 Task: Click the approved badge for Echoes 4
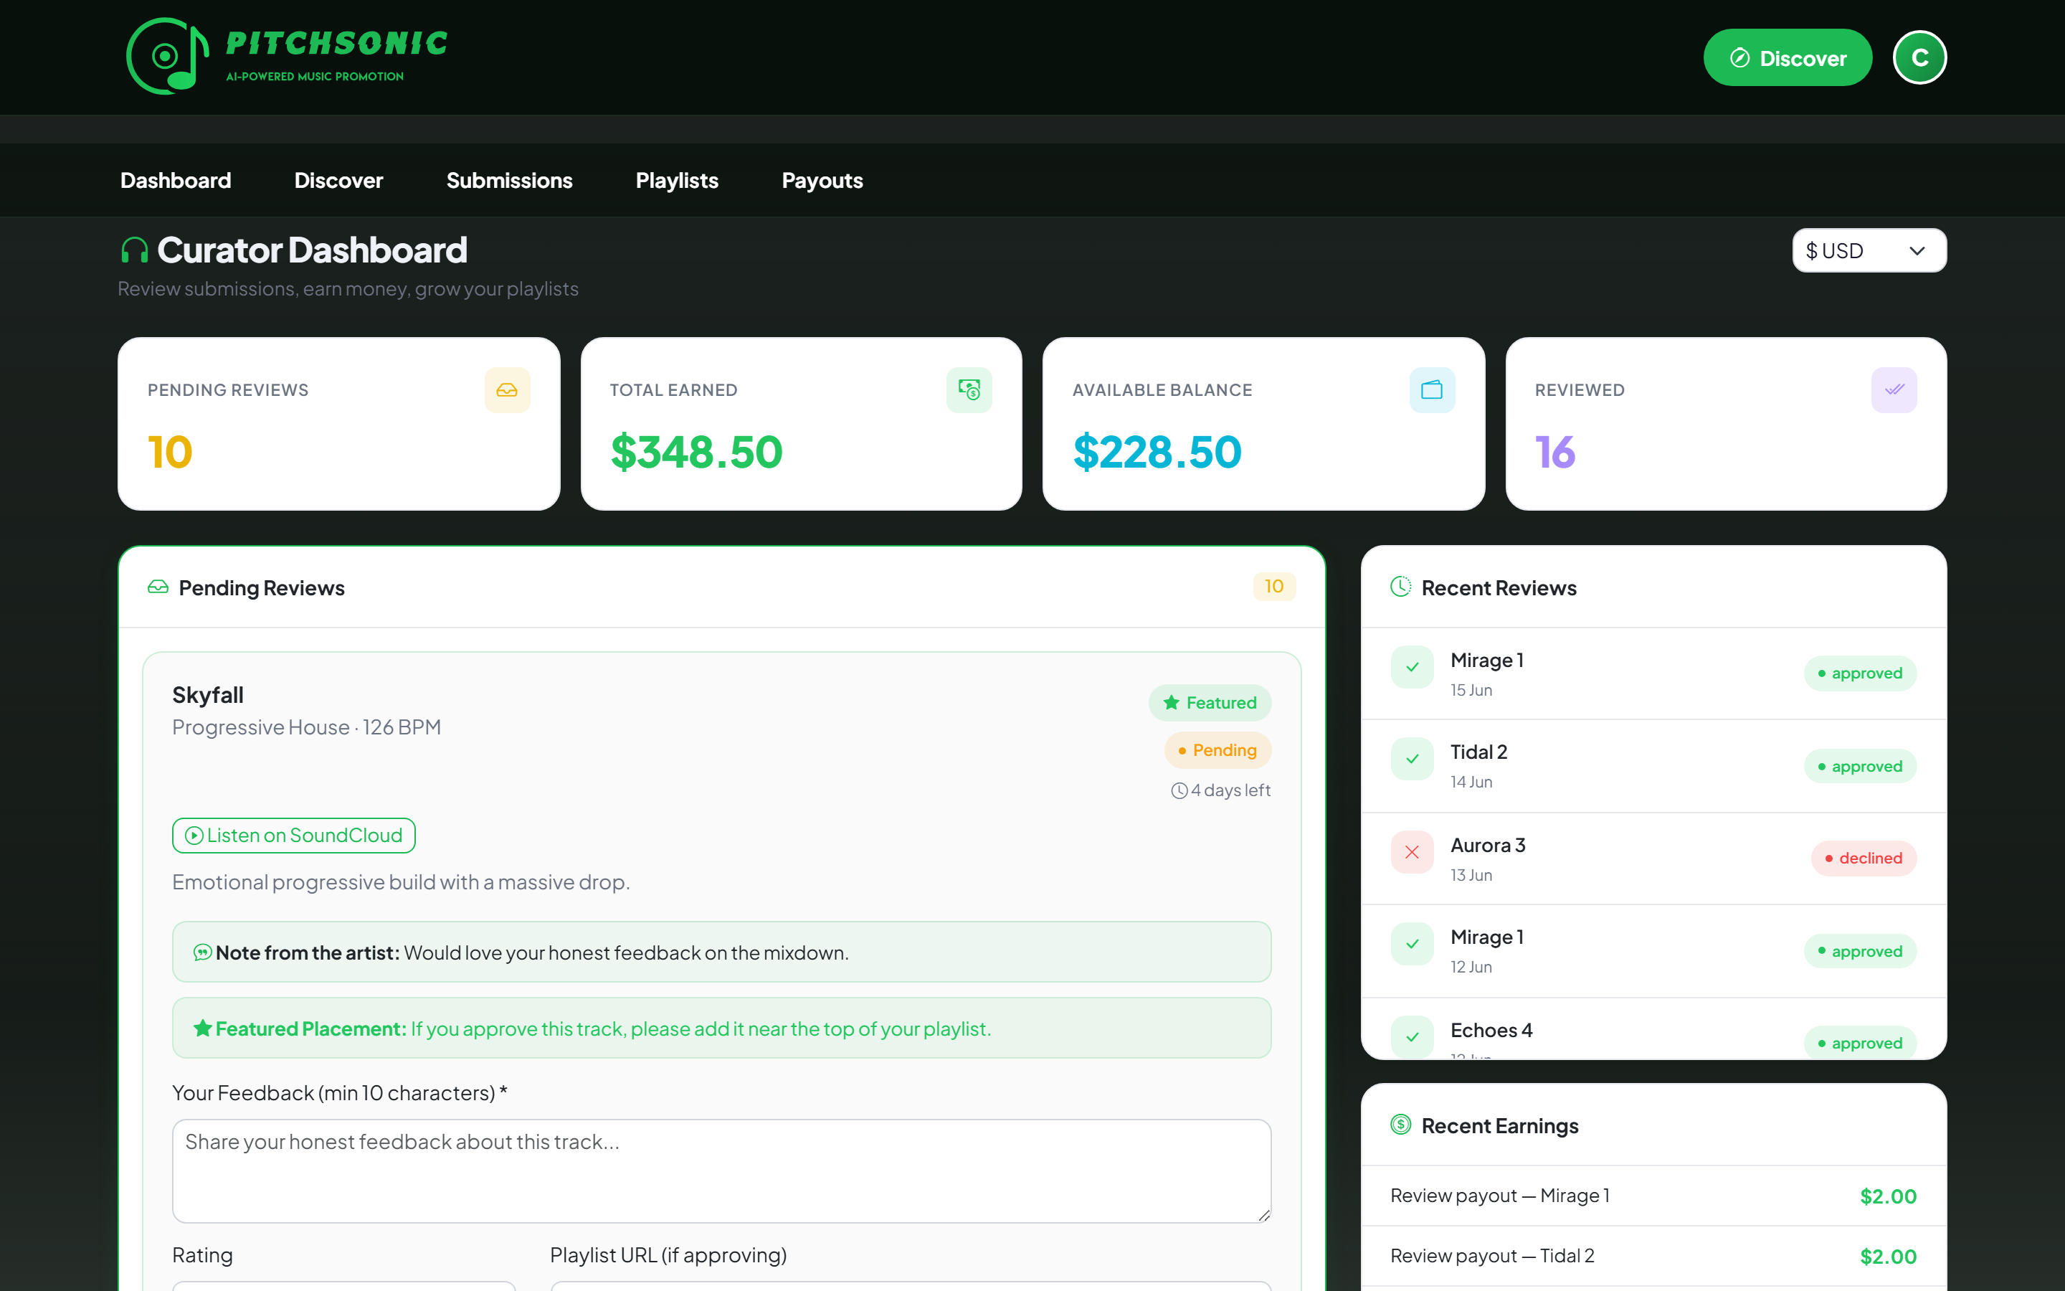[x=1860, y=1043]
